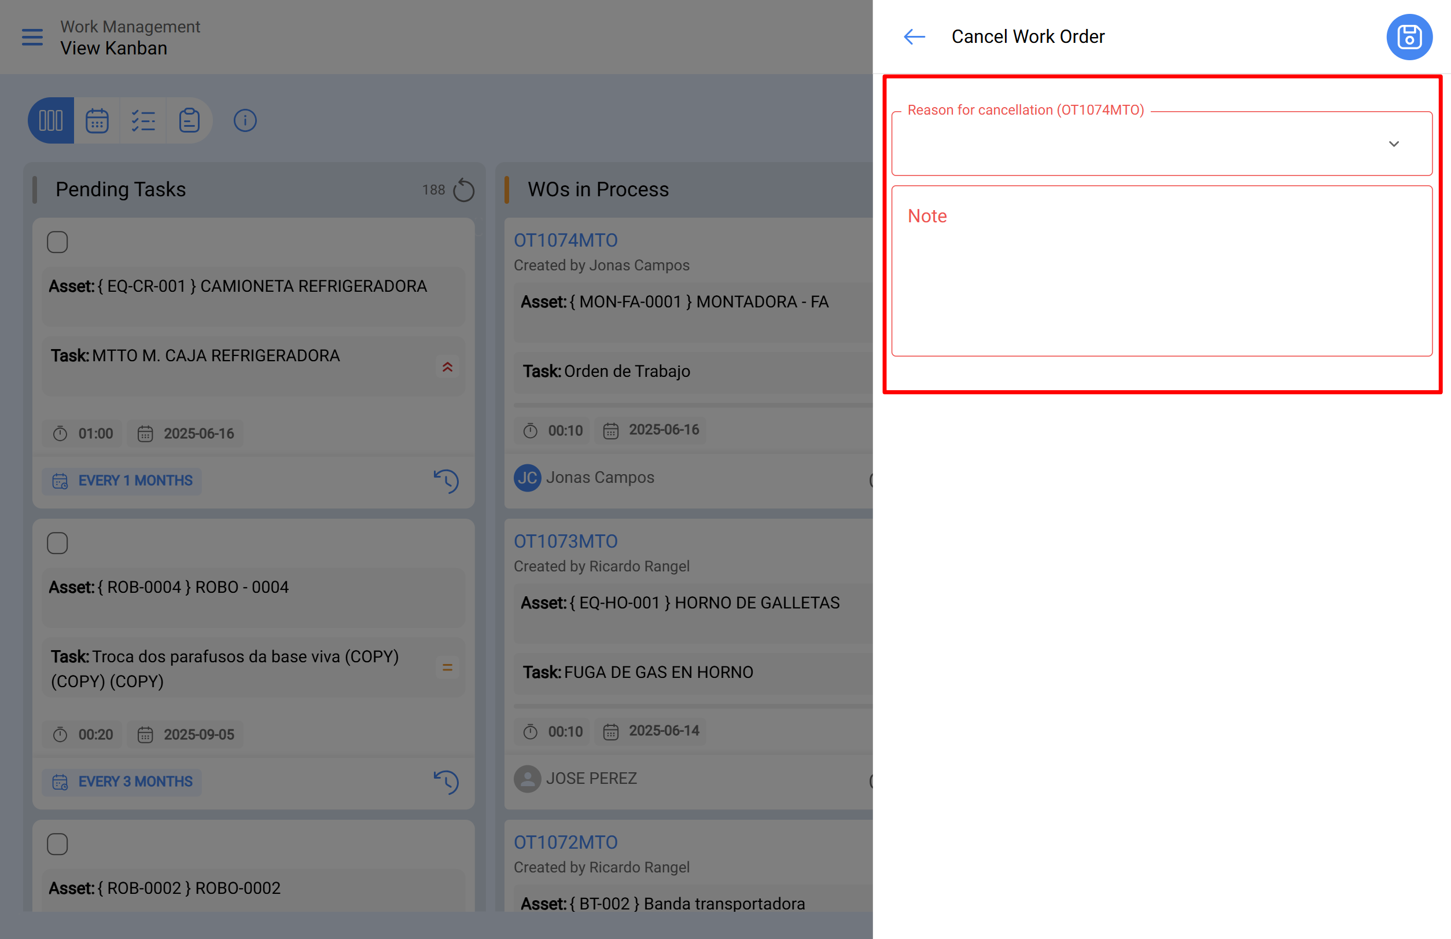This screenshot has width=1451, height=939.
Task: Check the CAMIONETA REFRIGERADORA task checkbox
Action: [57, 242]
